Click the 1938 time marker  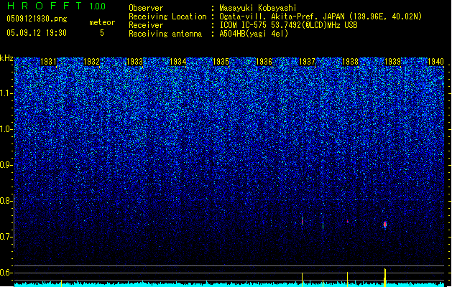[350, 62]
